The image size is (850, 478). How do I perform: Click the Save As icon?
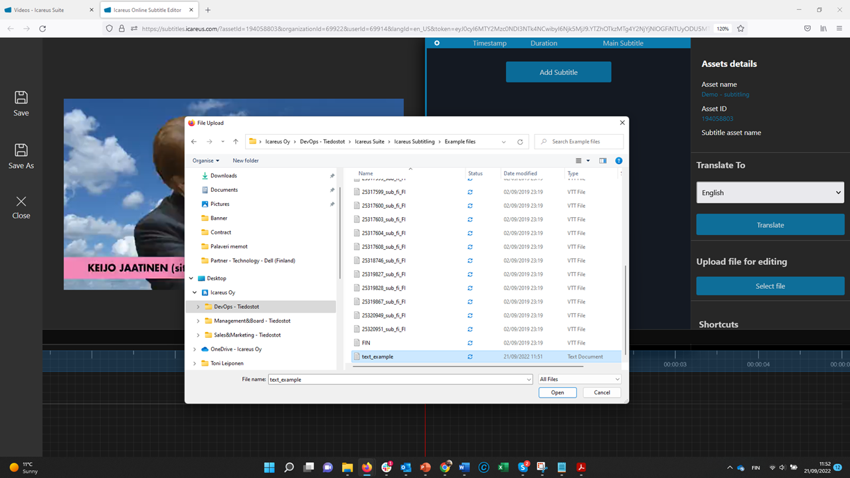[x=21, y=150]
